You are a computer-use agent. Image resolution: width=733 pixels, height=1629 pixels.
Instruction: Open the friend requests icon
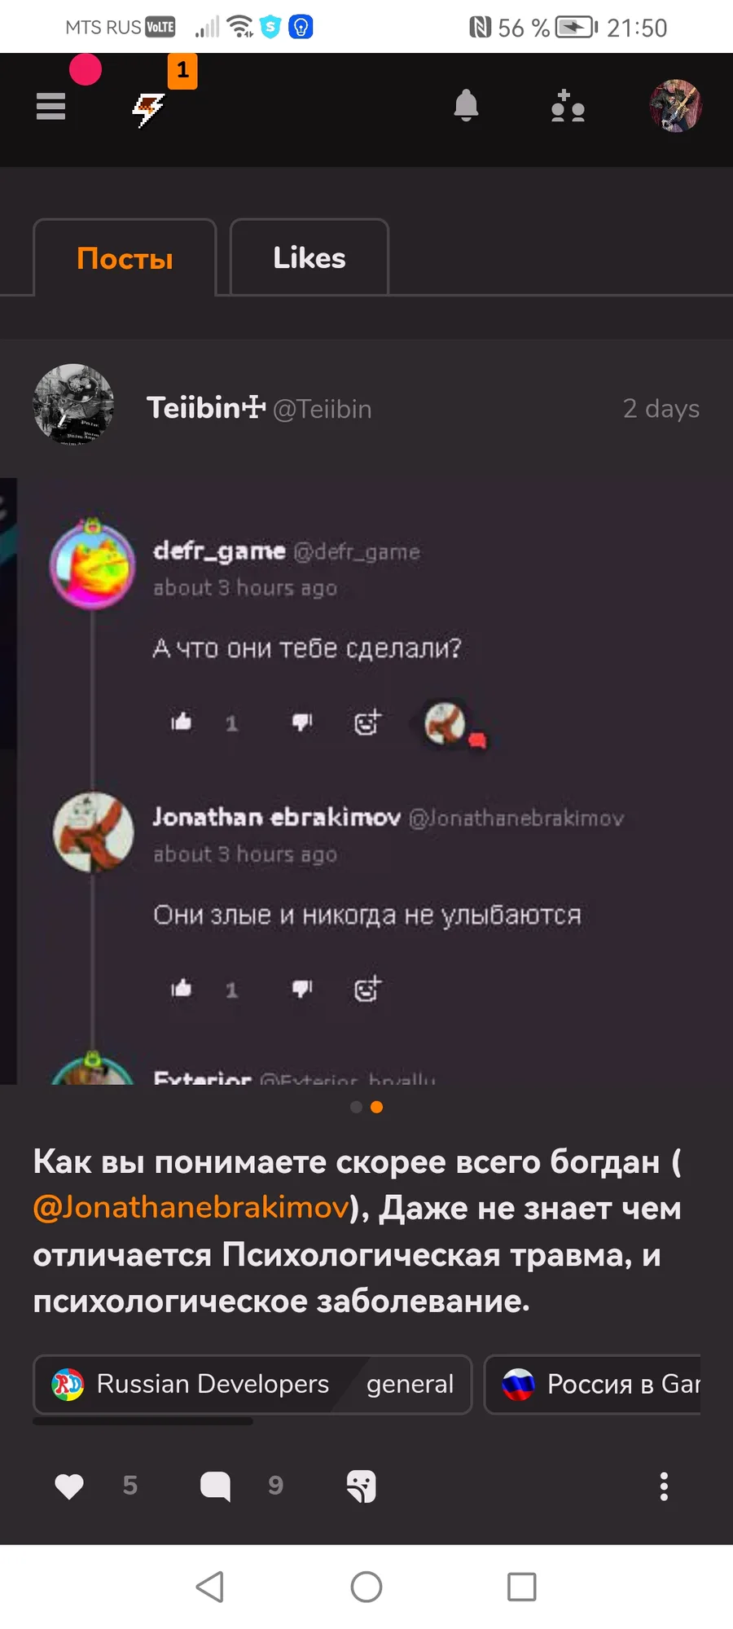[568, 106]
